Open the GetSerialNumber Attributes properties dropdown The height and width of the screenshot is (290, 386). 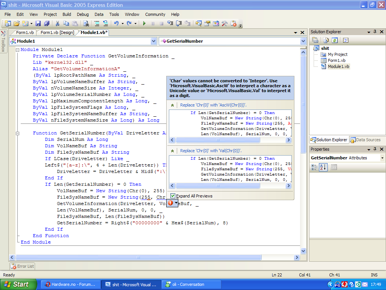point(382,158)
